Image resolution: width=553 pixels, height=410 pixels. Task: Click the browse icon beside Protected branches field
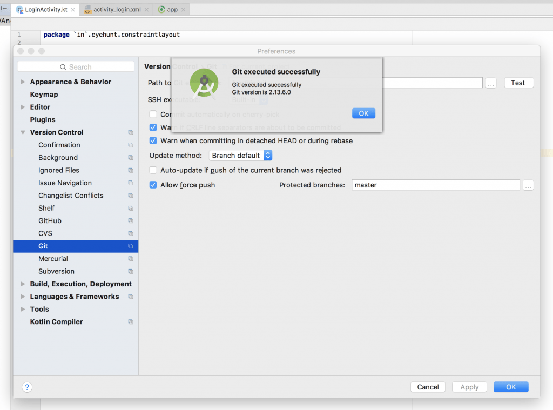pyautogui.click(x=528, y=185)
